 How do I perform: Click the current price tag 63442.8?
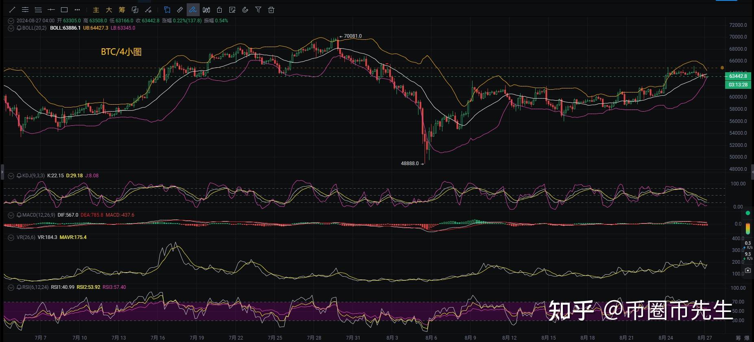pos(738,76)
